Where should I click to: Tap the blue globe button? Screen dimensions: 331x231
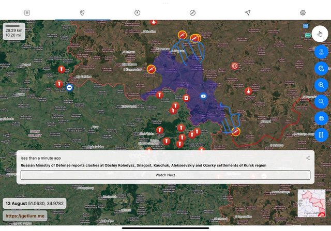[x=321, y=118]
